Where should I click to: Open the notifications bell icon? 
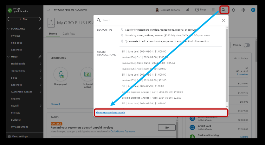(233, 10)
